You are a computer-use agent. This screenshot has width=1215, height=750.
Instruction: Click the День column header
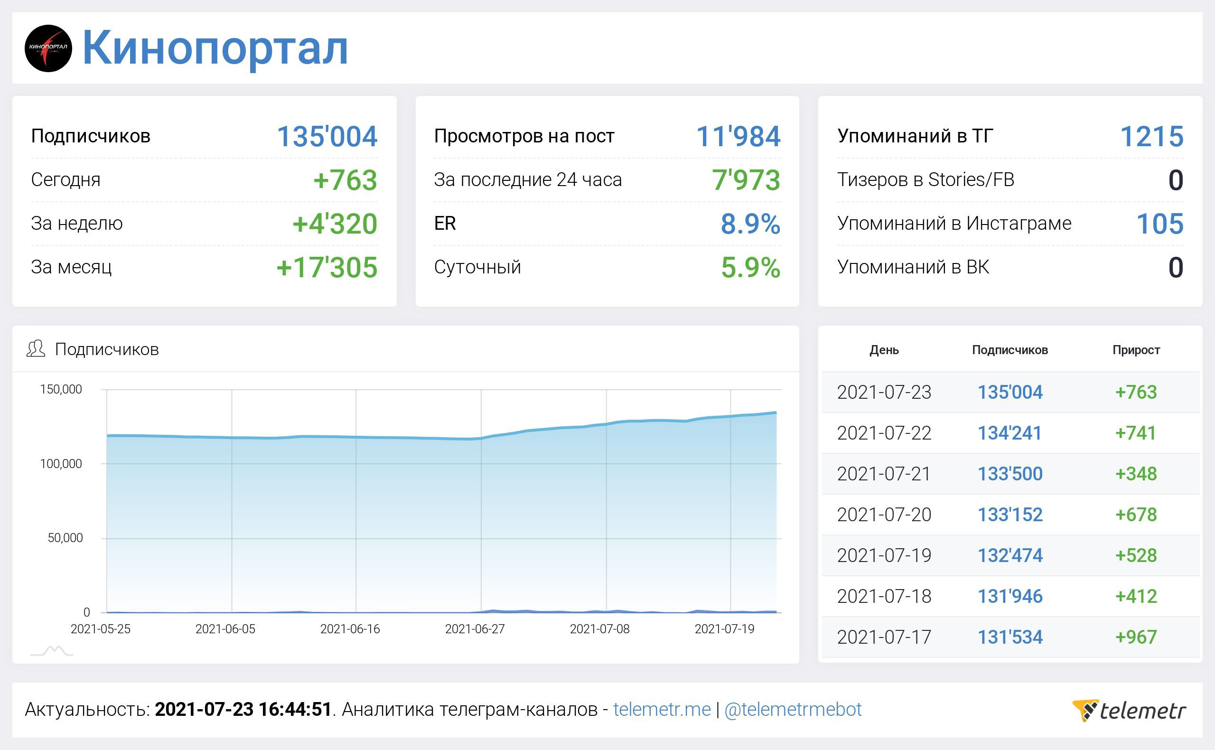(884, 350)
